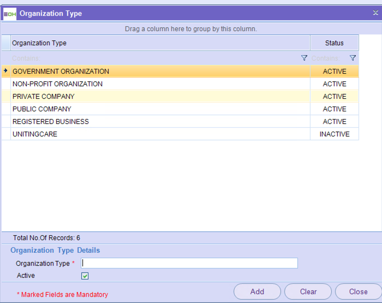Click the INACTIVE status cell for UNITINGCARE
382x303 pixels.
coord(334,134)
